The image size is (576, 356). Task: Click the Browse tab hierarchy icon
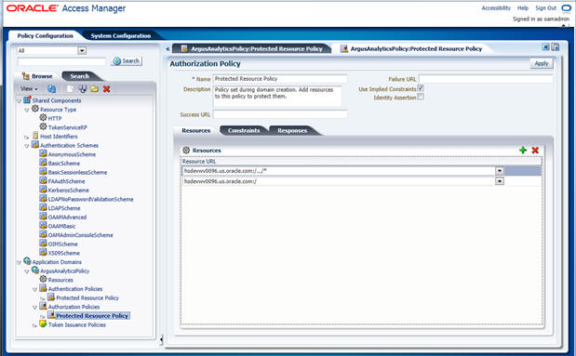coord(26,75)
